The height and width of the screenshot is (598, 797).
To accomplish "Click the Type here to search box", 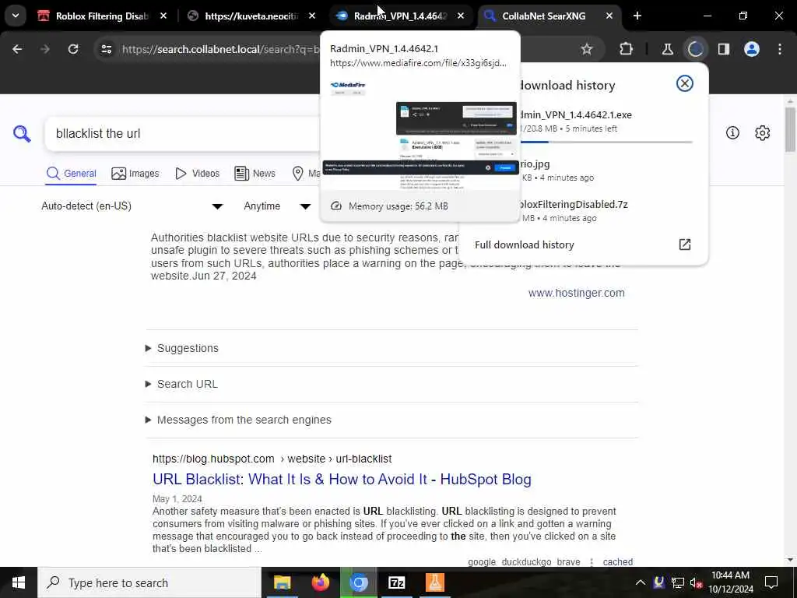I will pos(149,582).
